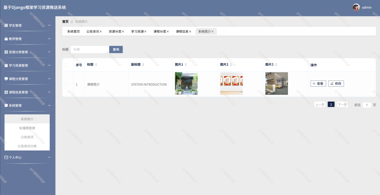The width and height of the screenshot is (380, 195).
Task: Check the row 1 课程简介 checkbox
Action: pos(66,84)
